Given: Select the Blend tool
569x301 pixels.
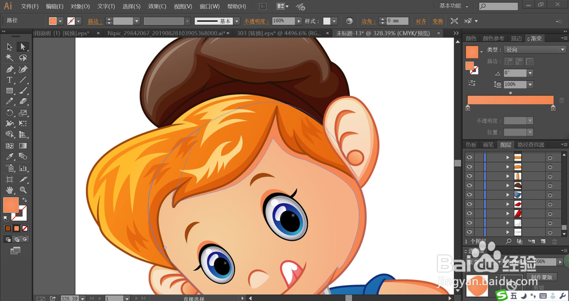Looking at the screenshot, I should 23,157.
